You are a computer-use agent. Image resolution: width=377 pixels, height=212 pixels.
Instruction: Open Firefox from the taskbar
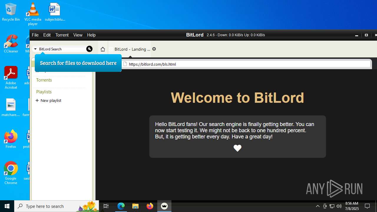(150, 206)
